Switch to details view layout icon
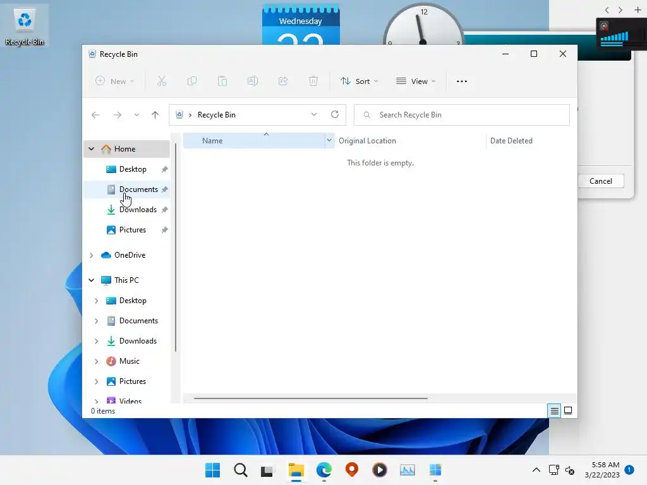 pyautogui.click(x=554, y=410)
